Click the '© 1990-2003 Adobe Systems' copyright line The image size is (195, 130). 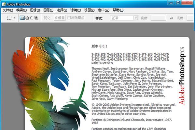tap(133, 105)
